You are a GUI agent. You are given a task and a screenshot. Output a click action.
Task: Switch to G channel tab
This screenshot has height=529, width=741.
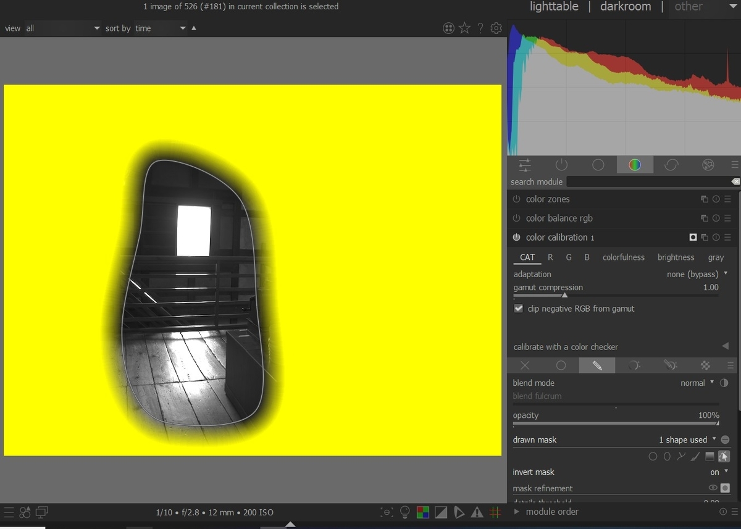569,257
